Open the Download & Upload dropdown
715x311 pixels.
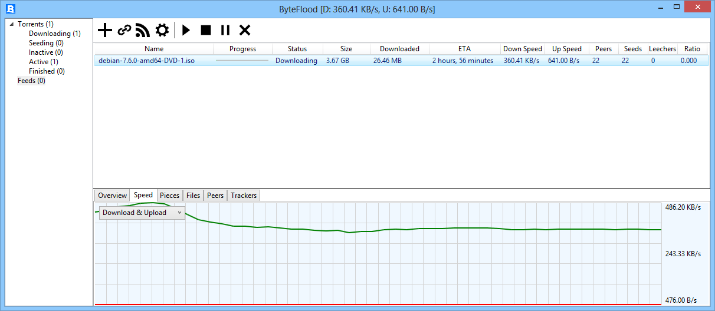(x=142, y=213)
